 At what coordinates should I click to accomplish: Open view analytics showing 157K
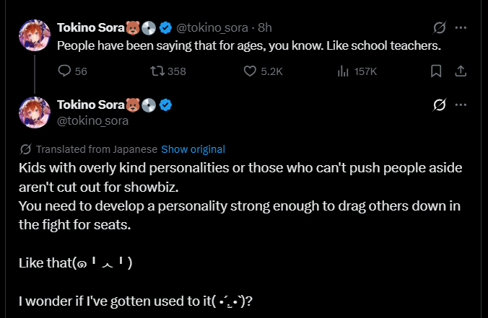click(x=344, y=71)
